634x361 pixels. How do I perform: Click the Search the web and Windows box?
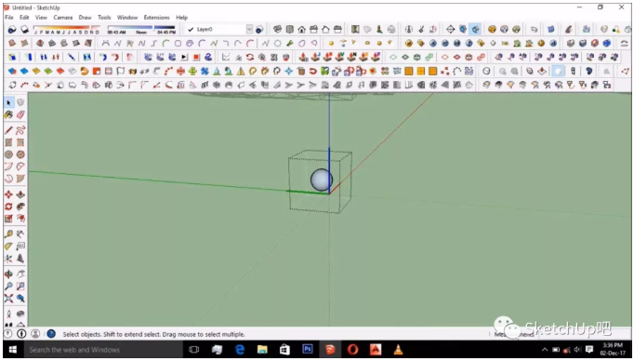[x=74, y=350]
